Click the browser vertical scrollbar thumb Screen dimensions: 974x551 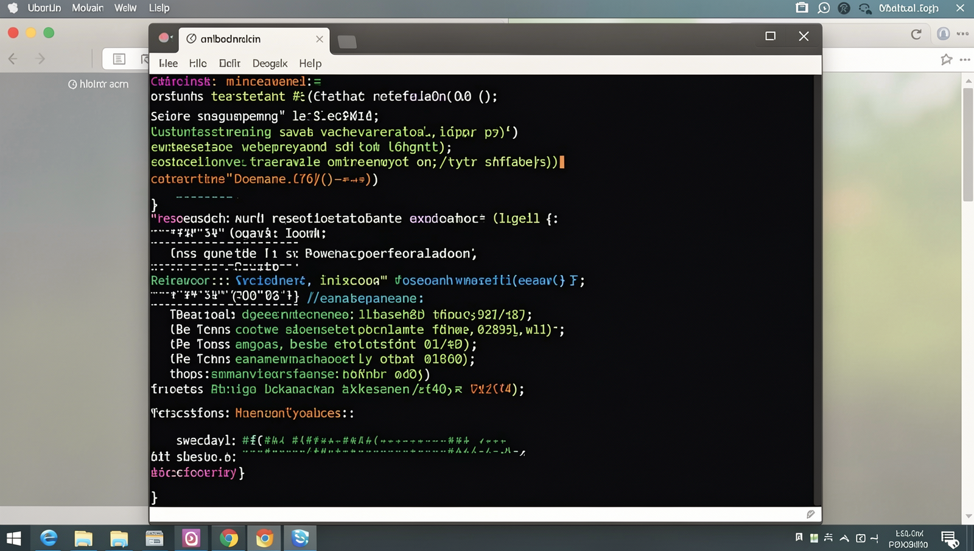969,144
